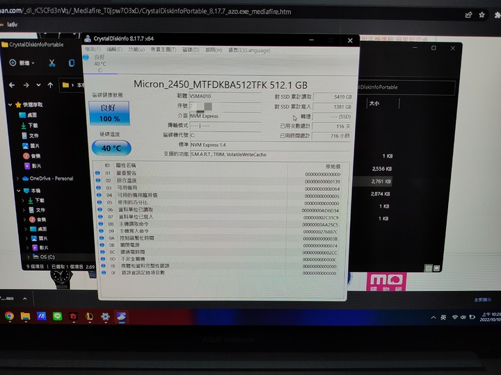Click the 716 小時 power-on hours value

pyautogui.click(x=332, y=136)
